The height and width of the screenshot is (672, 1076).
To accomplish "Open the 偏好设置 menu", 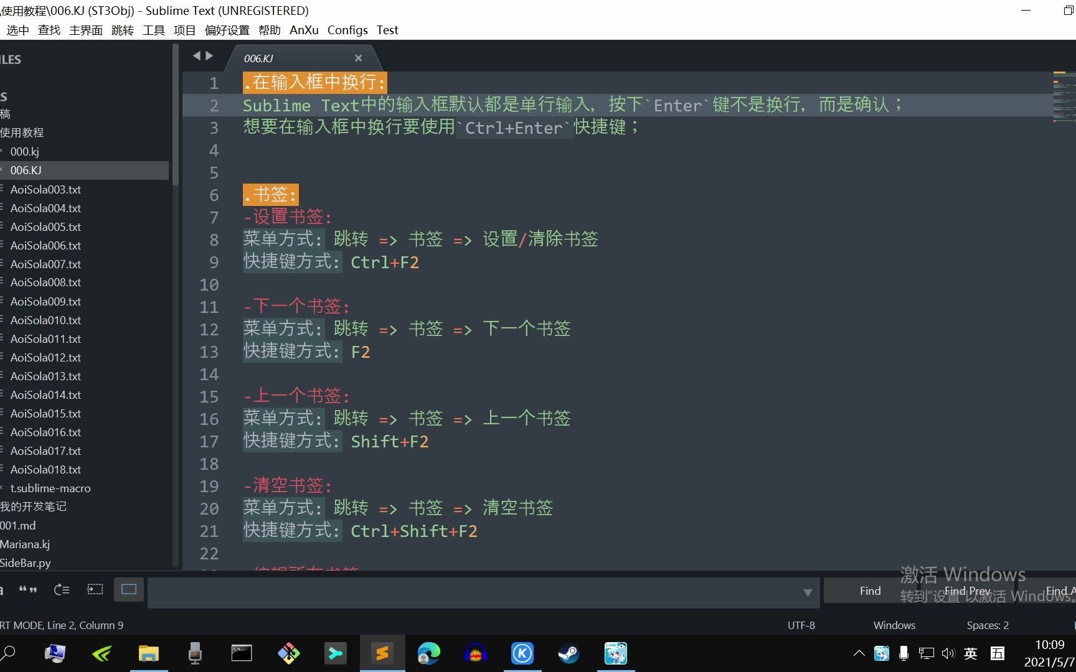I will pos(227,30).
